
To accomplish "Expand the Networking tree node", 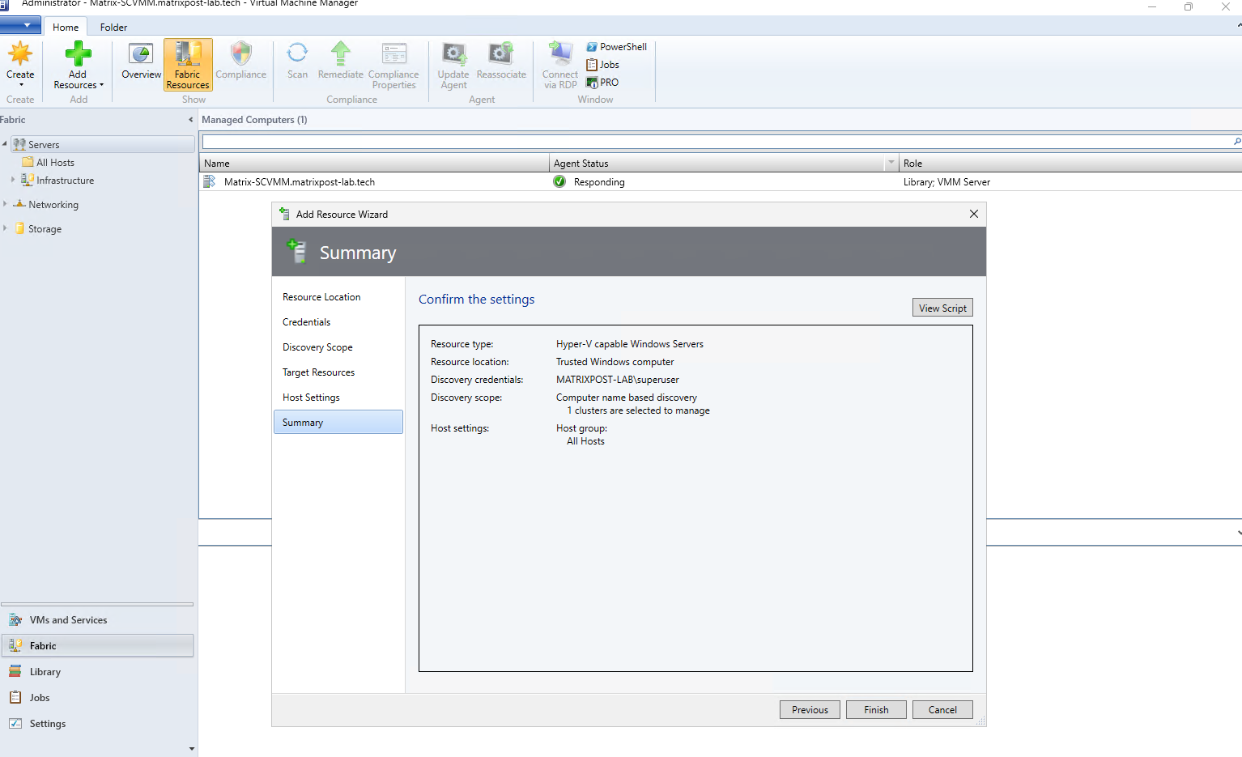I will pos(5,204).
